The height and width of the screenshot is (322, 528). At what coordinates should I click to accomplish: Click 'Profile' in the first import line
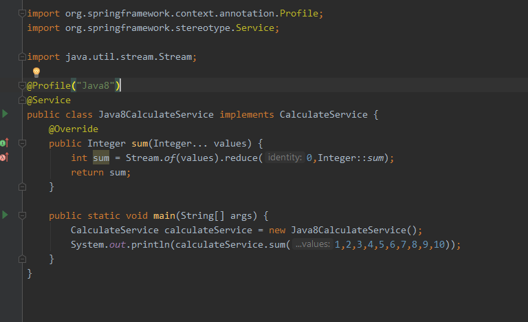[299, 14]
